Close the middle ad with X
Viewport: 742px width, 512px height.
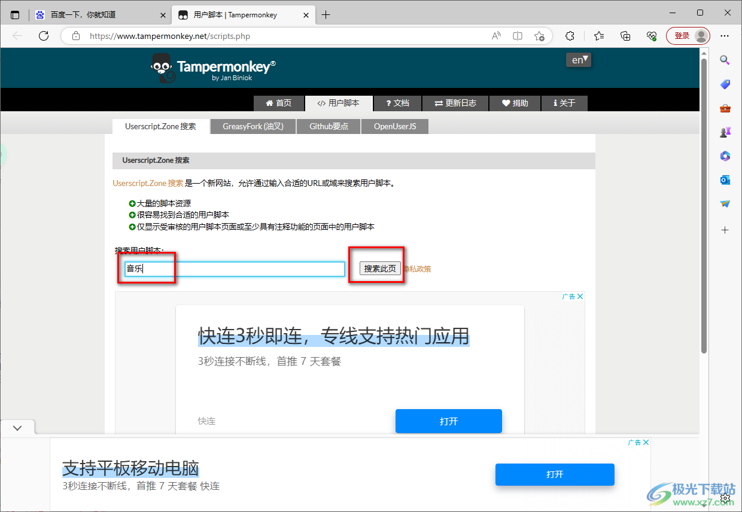pos(580,296)
